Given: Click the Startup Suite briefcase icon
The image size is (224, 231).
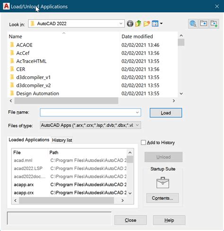Looking at the screenshot, I should 163,183.
